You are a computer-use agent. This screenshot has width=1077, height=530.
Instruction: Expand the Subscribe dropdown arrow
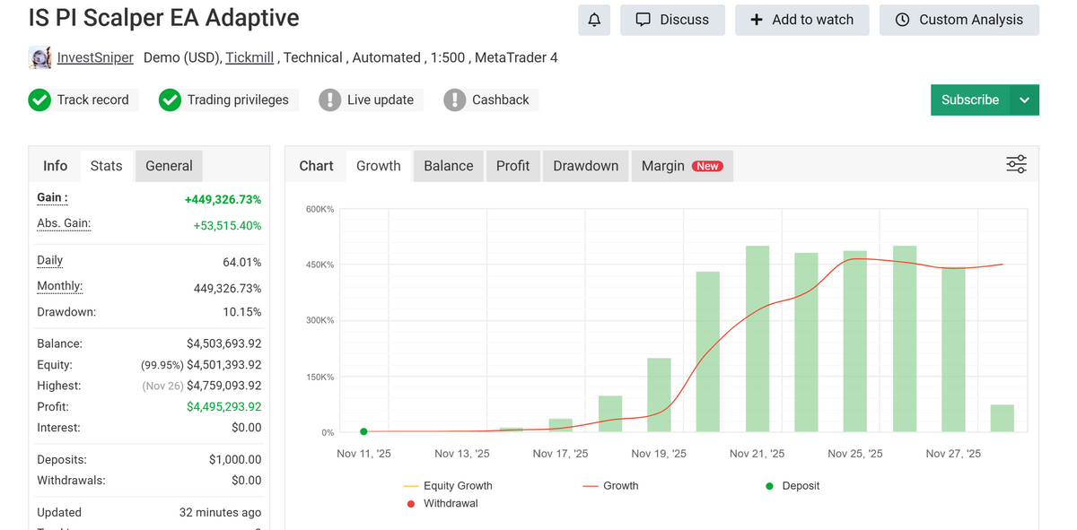tap(1025, 100)
